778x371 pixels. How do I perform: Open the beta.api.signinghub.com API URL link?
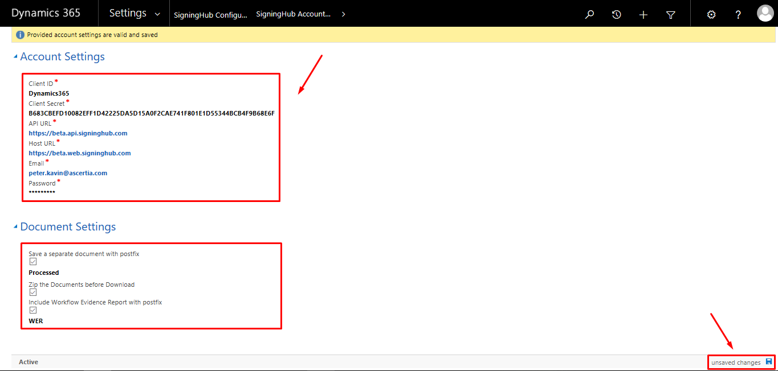coord(78,133)
